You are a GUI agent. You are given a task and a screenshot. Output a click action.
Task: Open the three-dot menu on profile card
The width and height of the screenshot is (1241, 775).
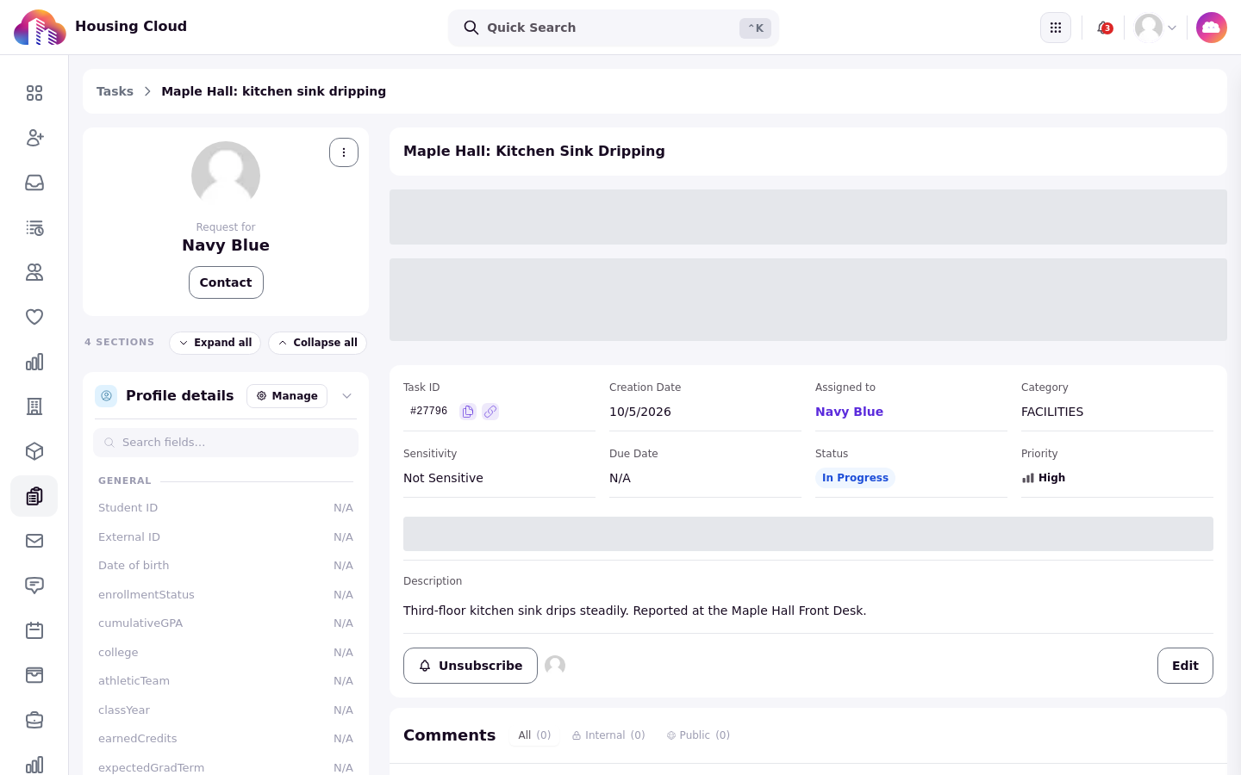point(344,152)
